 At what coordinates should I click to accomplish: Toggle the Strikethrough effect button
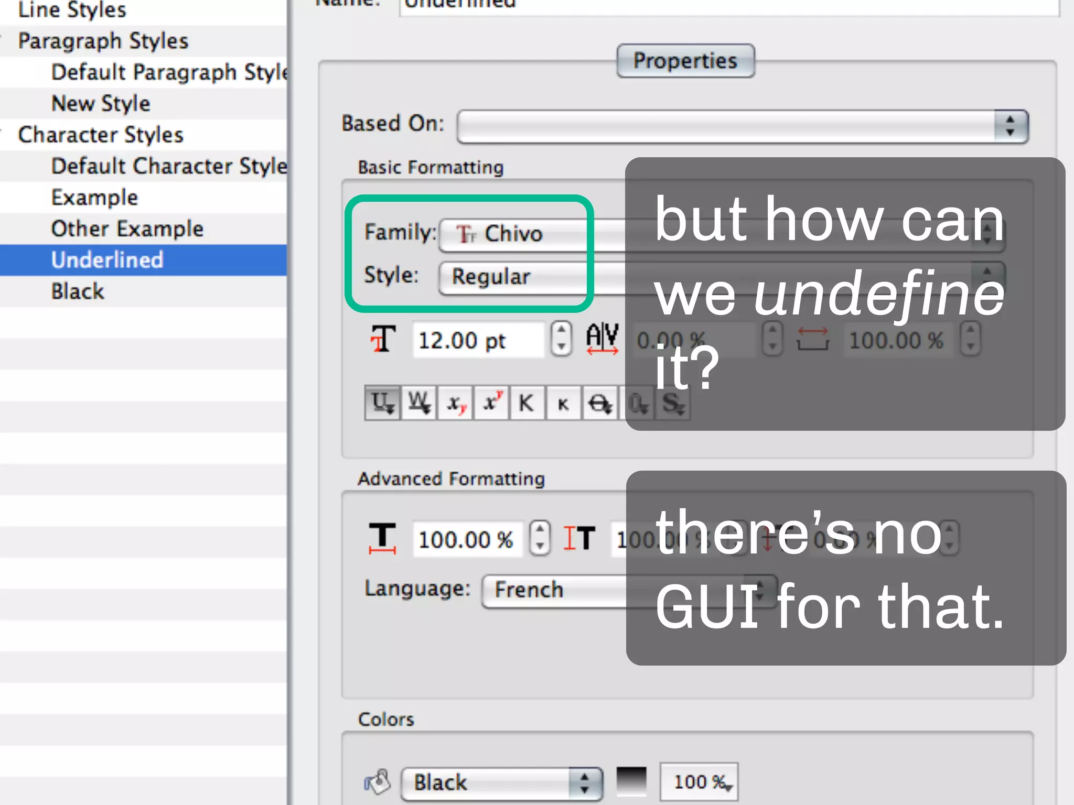(600, 404)
